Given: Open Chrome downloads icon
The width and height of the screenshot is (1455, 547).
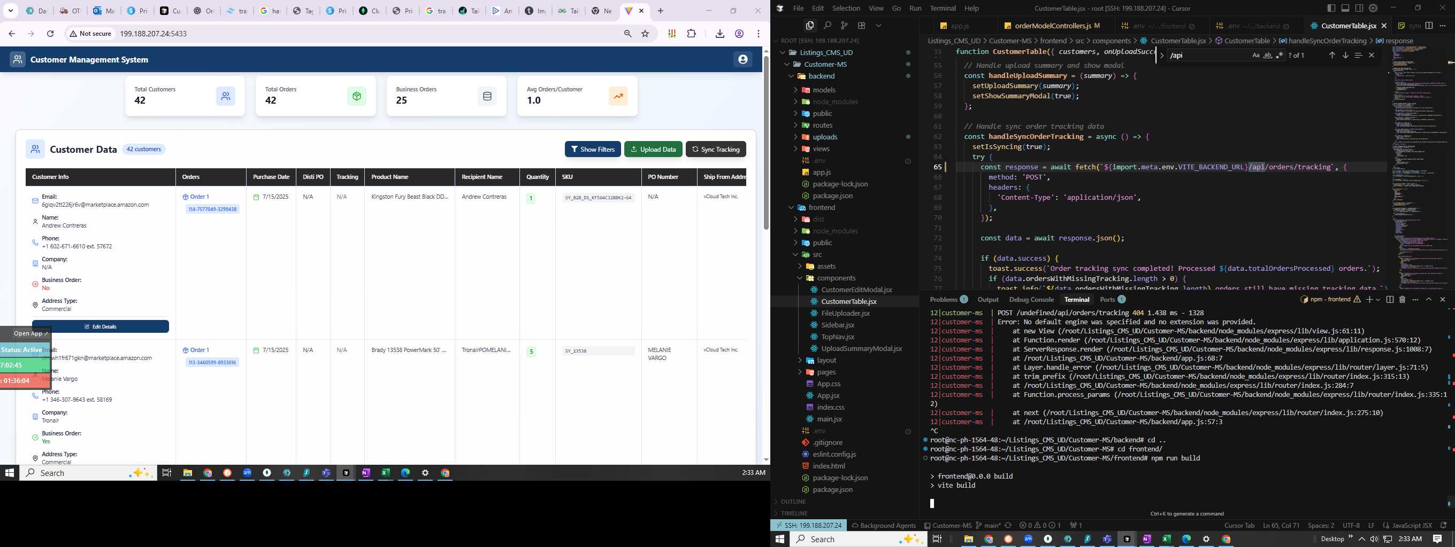Looking at the screenshot, I should [719, 34].
